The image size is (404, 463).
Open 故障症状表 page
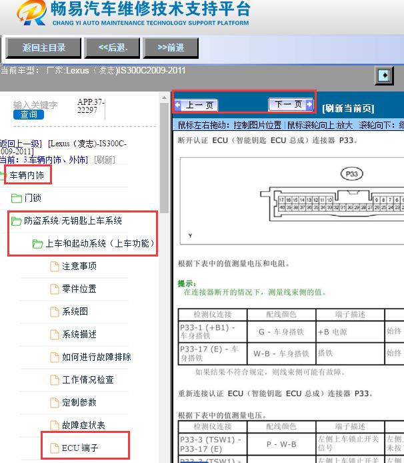click(83, 426)
